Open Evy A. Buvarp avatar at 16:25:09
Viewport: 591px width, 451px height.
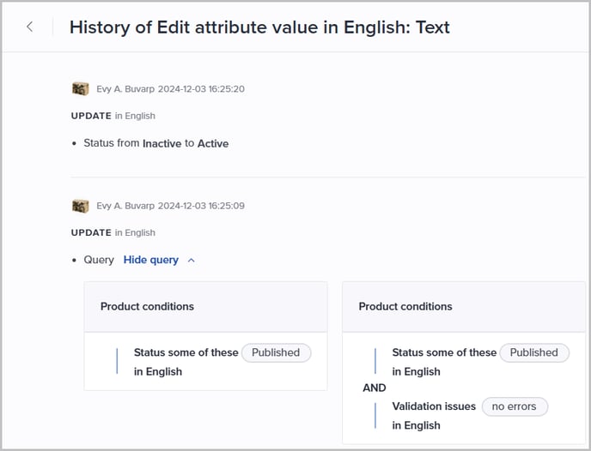point(80,206)
